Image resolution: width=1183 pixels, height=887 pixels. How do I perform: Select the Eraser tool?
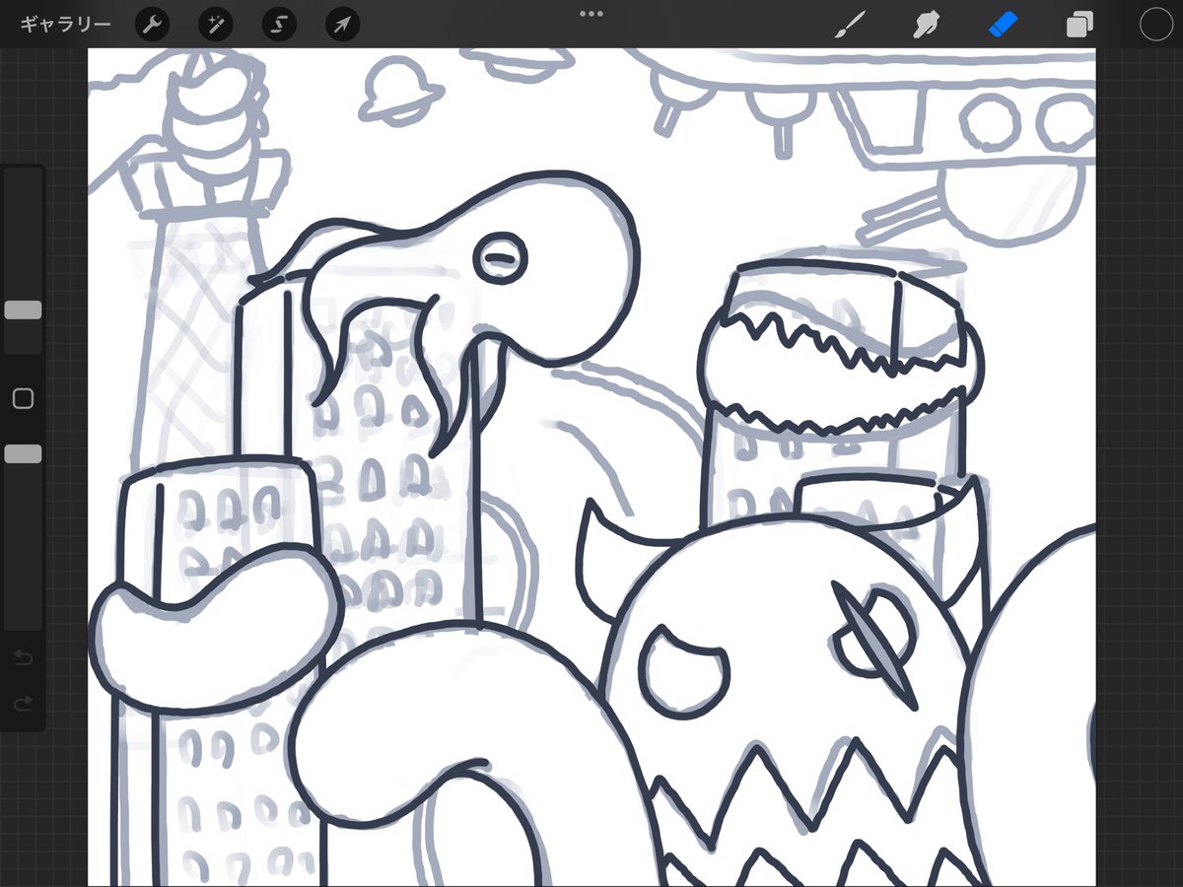(1002, 25)
